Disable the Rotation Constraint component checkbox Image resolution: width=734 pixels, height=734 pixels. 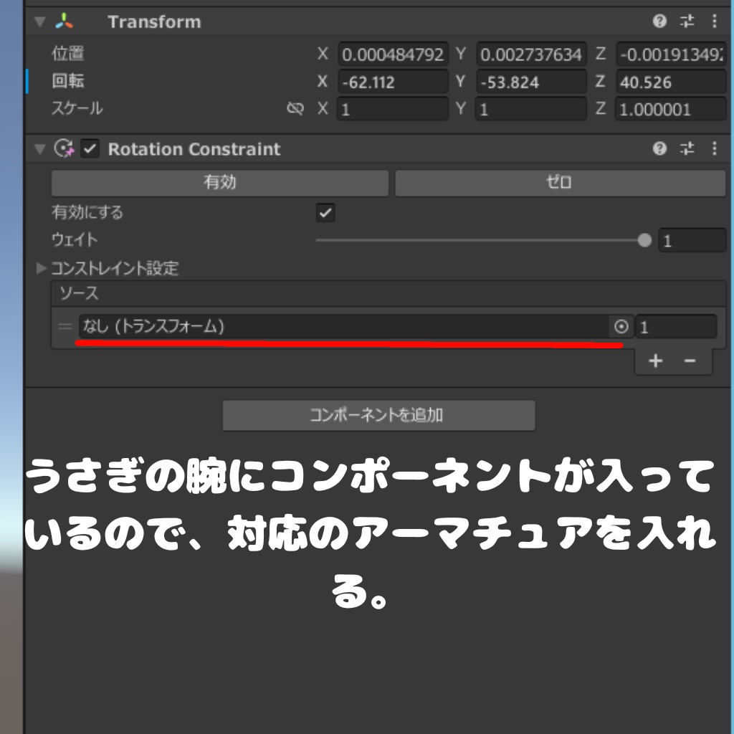90,149
